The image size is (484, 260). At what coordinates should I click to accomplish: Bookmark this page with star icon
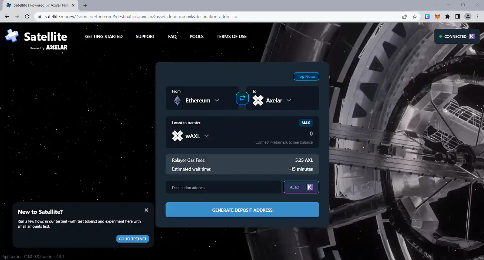(x=415, y=17)
